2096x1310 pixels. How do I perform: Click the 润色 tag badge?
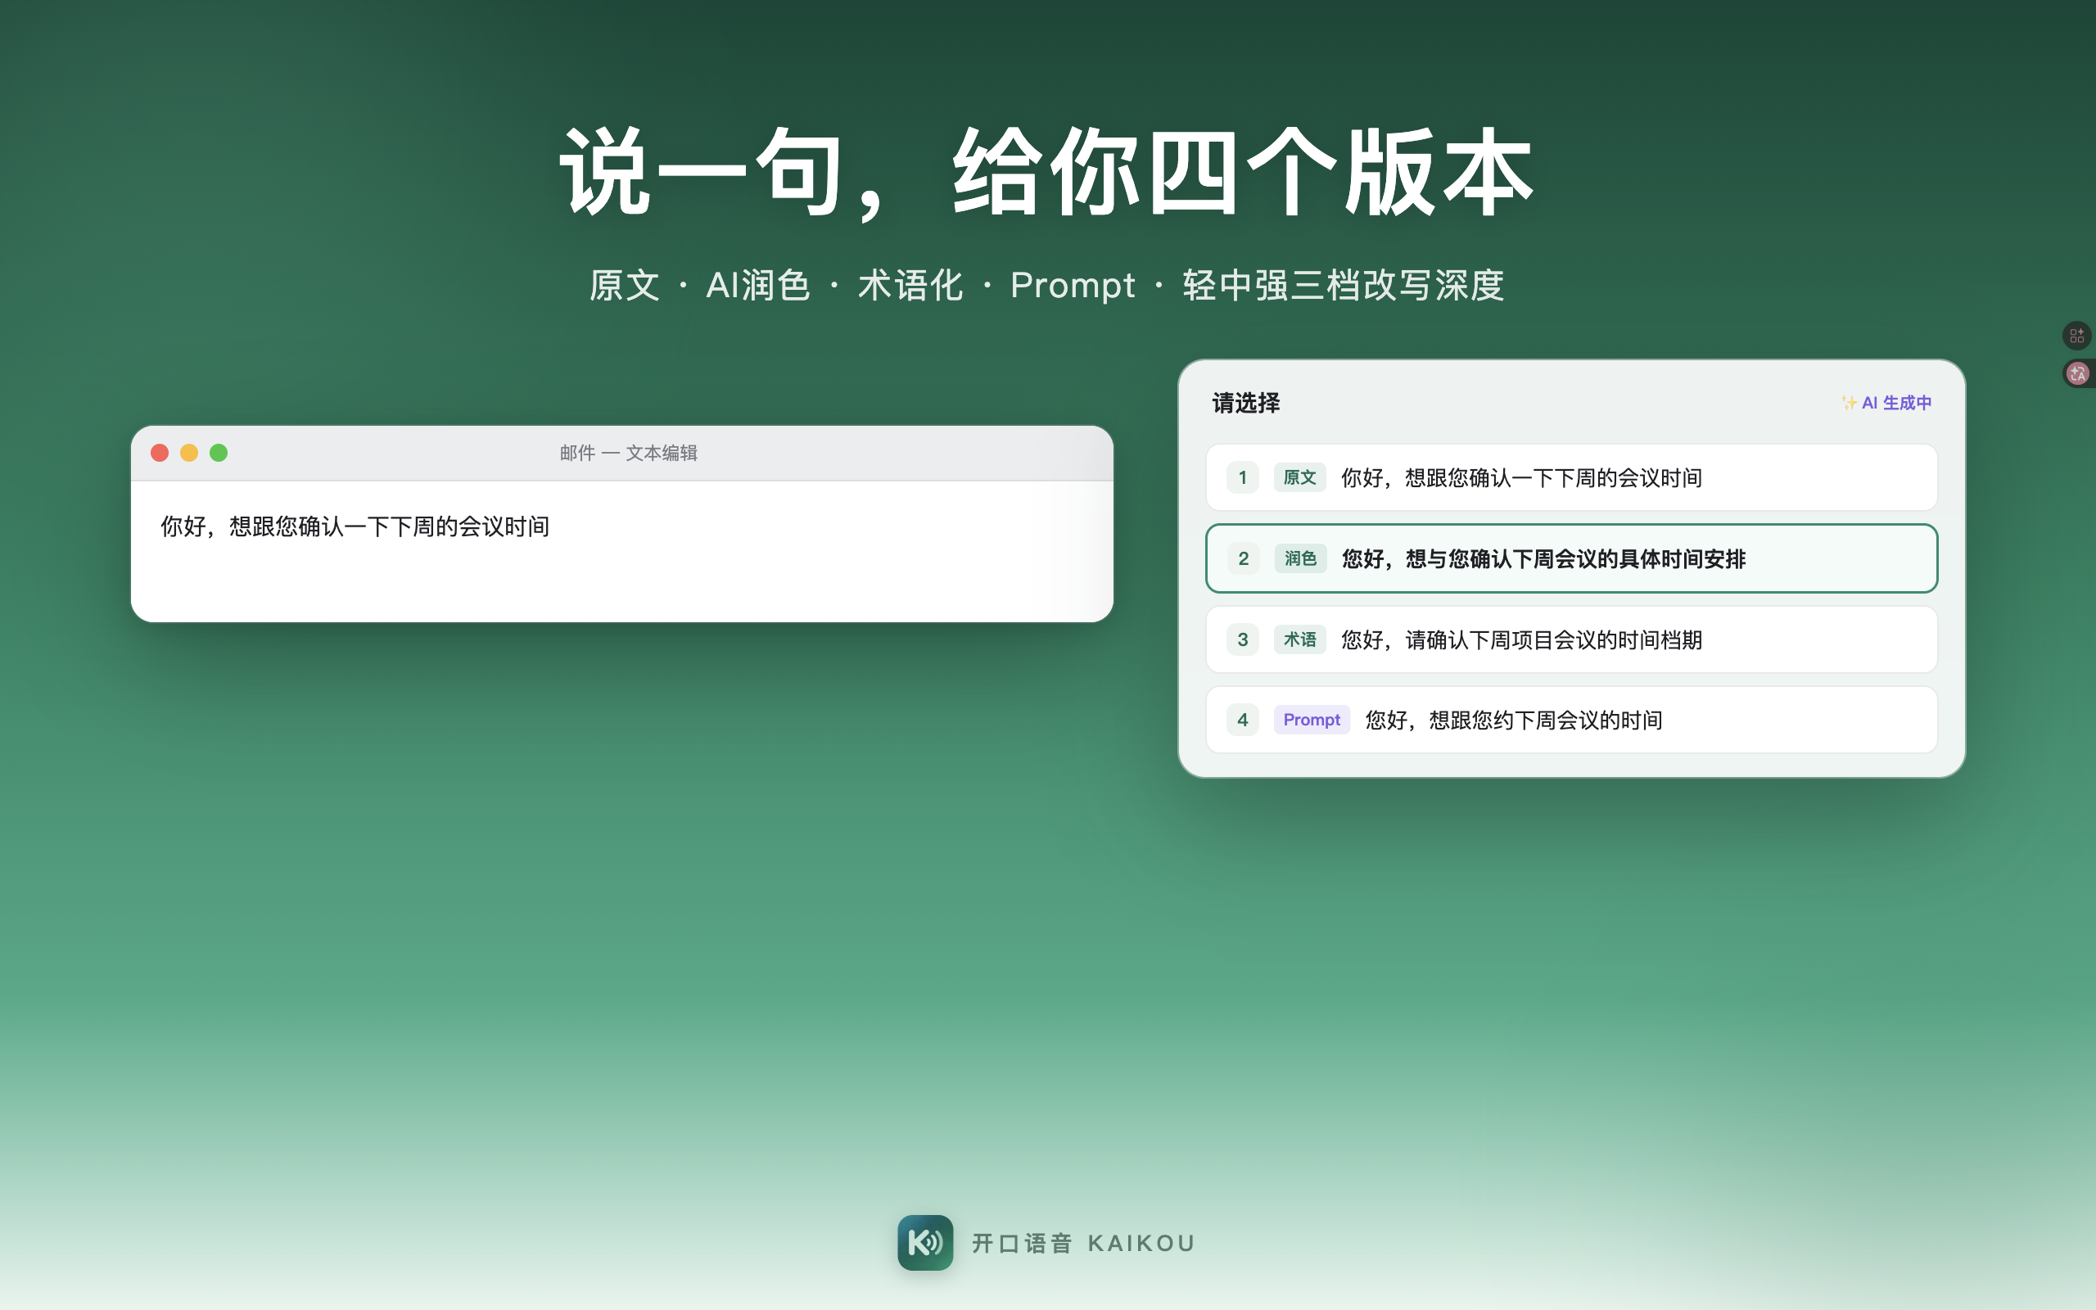[1299, 559]
